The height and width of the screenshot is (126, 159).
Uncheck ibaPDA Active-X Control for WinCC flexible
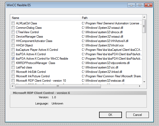click(13, 59)
